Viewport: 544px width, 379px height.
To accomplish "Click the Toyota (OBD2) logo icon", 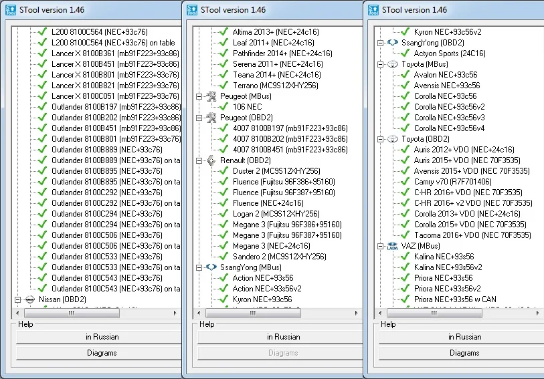I will click(x=392, y=139).
